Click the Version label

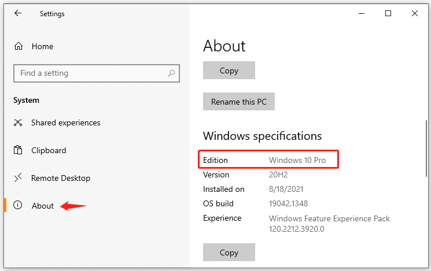point(216,175)
